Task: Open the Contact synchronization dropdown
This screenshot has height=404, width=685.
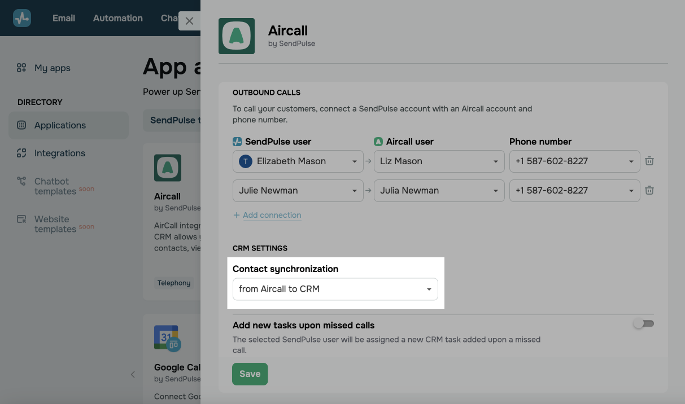Action: click(335, 289)
